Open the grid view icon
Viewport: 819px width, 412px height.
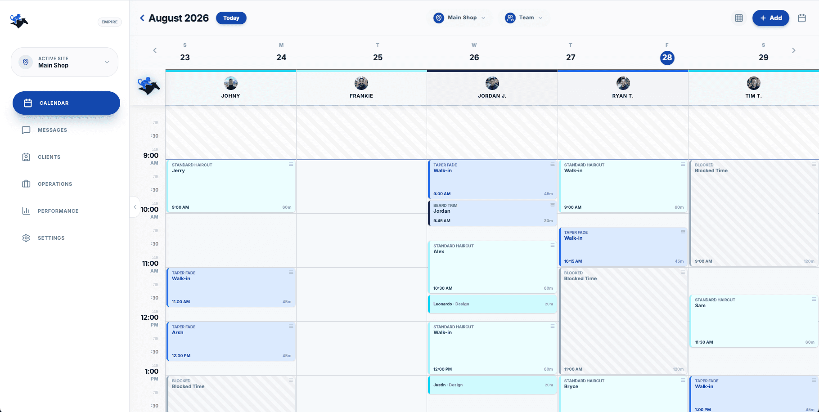click(739, 18)
